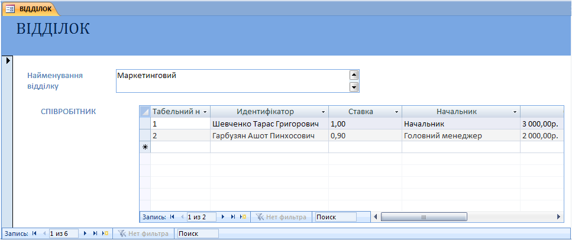
Task: Select the new record asterisk row selector
Action: (145, 147)
